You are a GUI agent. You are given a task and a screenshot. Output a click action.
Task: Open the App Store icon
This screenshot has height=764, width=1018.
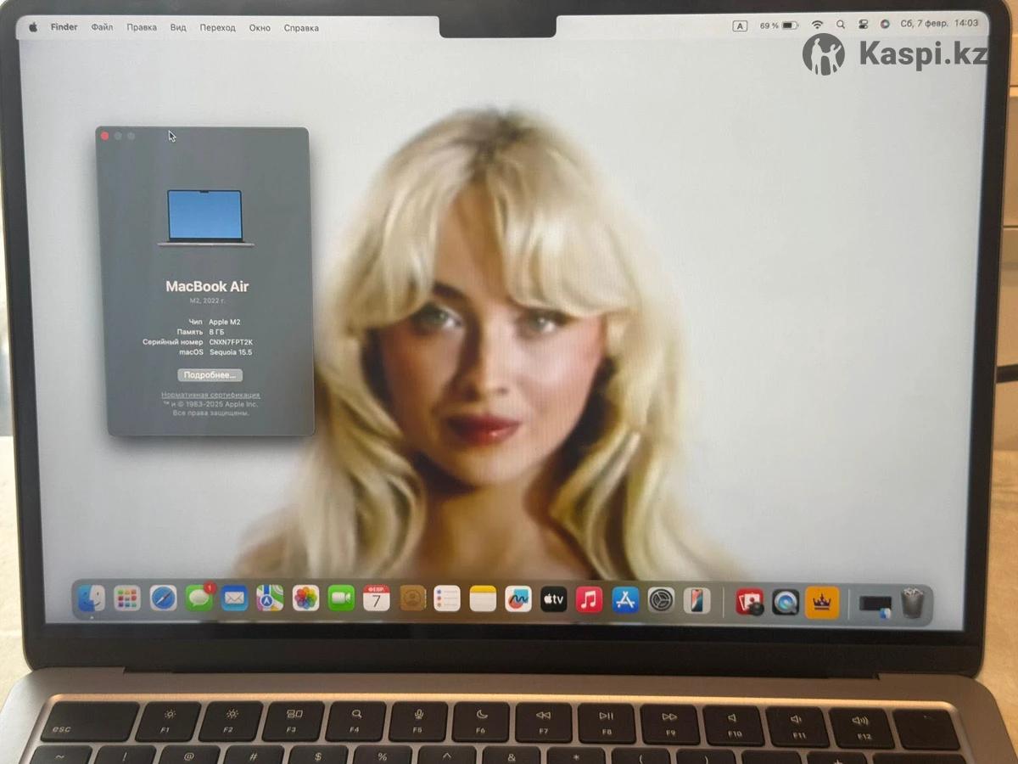click(x=625, y=600)
